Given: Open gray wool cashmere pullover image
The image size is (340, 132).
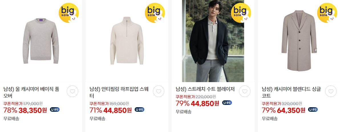Looking at the screenshot, I should [x=41, y=41].
